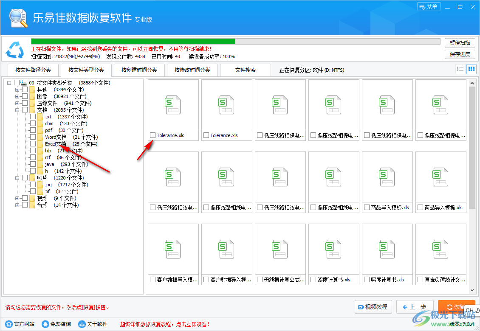The image size is (480, 331).
Task: Click second 照度计算书.xls spreadsheet icon
Action: coord(387,250)
